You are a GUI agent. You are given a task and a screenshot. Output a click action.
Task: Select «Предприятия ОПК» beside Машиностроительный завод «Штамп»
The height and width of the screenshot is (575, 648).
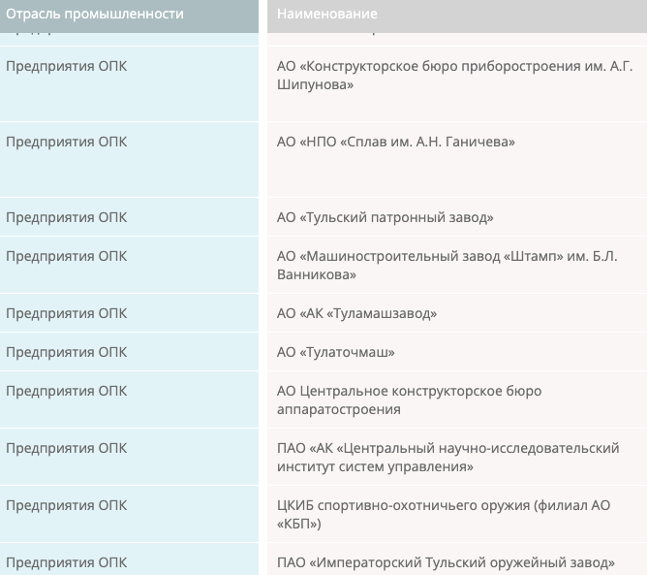click(x=66, y=256)
